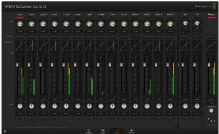
Task: Click the Master fader handle
Action: point(209,65)
